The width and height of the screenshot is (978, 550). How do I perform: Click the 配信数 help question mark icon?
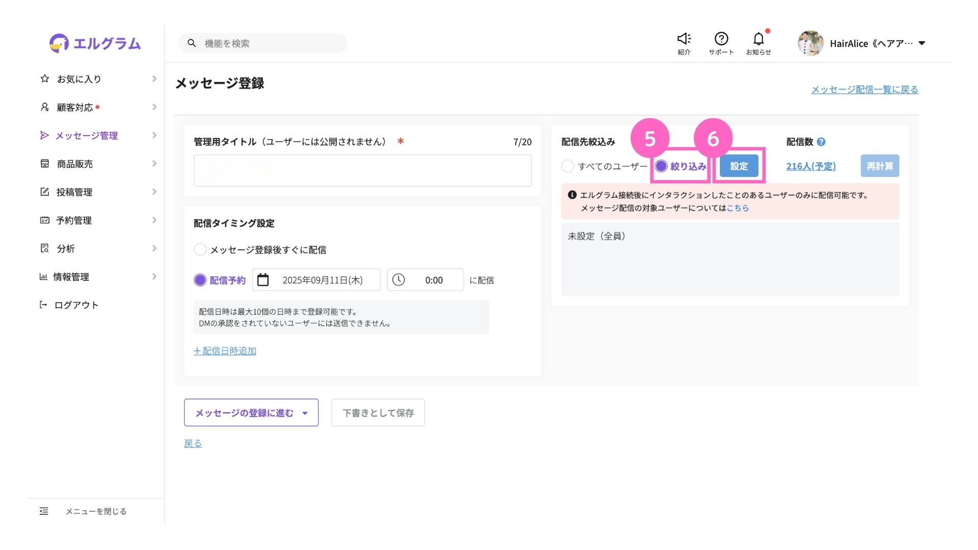point(821,142)
